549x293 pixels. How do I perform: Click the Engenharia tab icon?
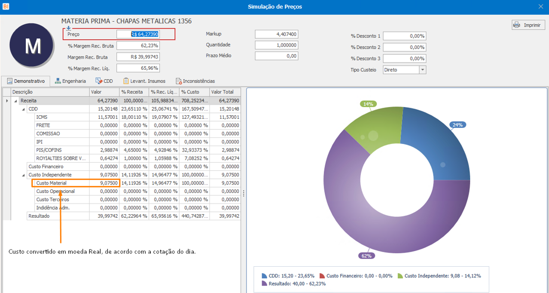click(x=58, y=81)
